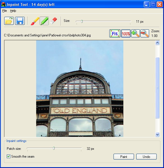Image resolution: width=164 pixels, height=168 pixels.
Task: Fit image to window with Fit icon
Action: (x=115, y=34)
